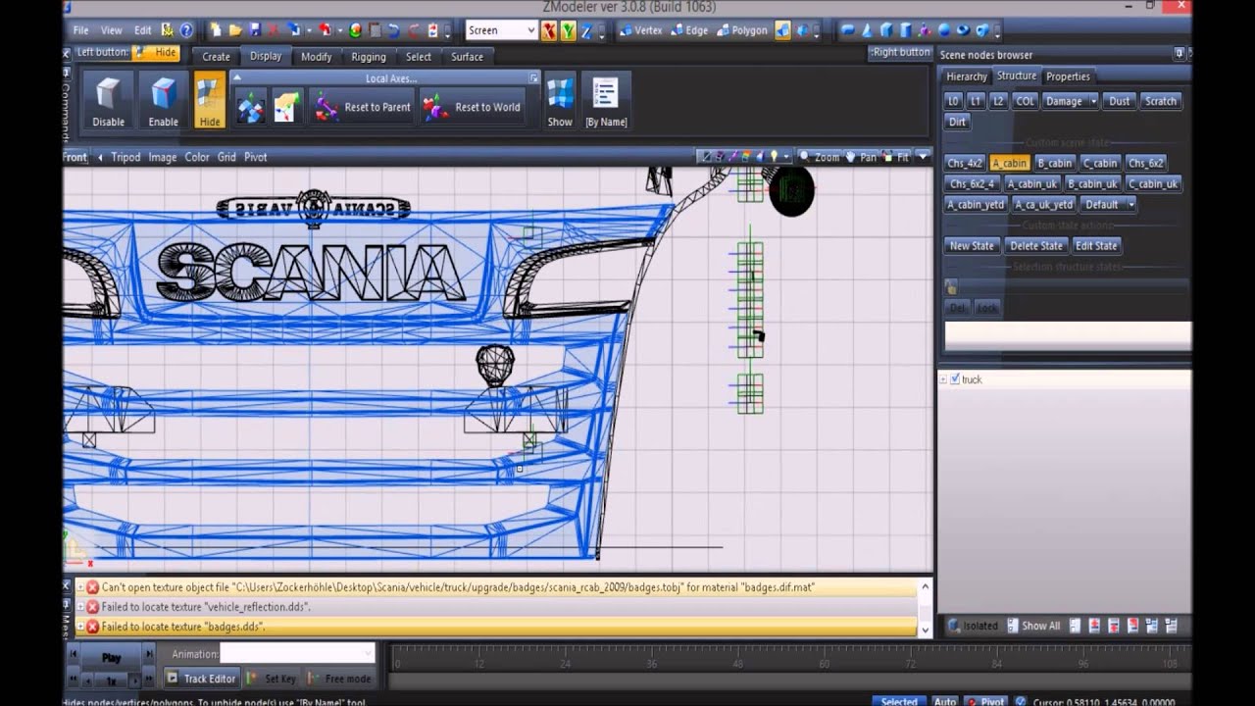This screenshot has width=1255, height=706.
Task: Click the timeline Play button
Action: (111, 657)
